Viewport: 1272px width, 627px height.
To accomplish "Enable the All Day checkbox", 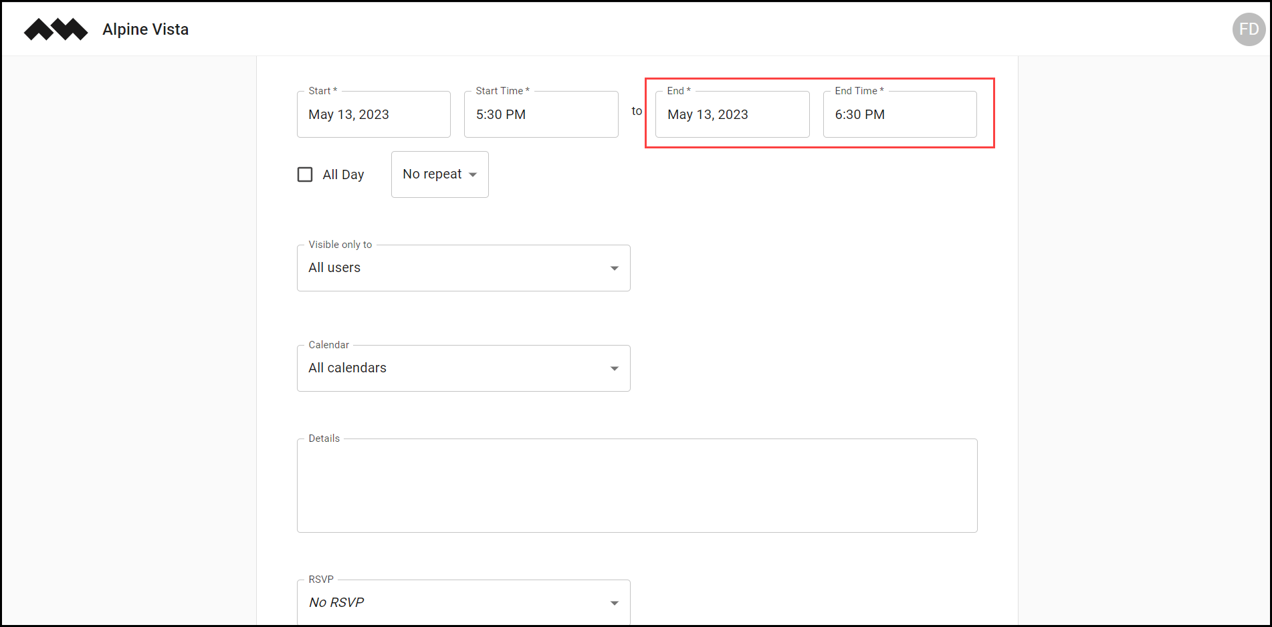I will click(x=305, y=174).
